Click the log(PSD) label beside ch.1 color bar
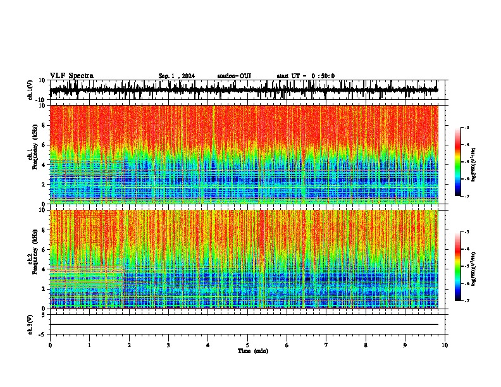Screen dimensions: 501x387 (x=473, y=164)
